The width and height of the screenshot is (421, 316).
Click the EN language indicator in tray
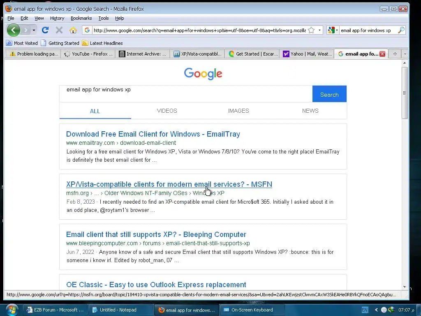pos(365,310)
